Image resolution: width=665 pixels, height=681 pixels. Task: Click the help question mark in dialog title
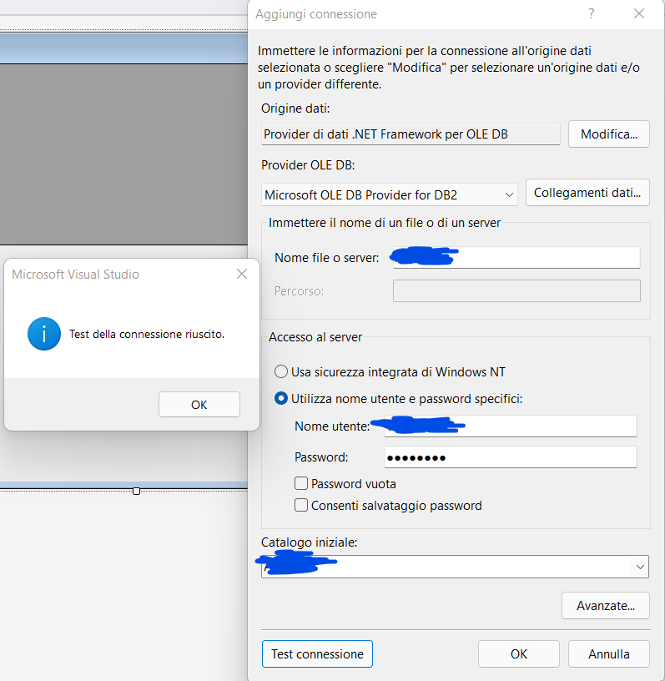coord(592,14)
